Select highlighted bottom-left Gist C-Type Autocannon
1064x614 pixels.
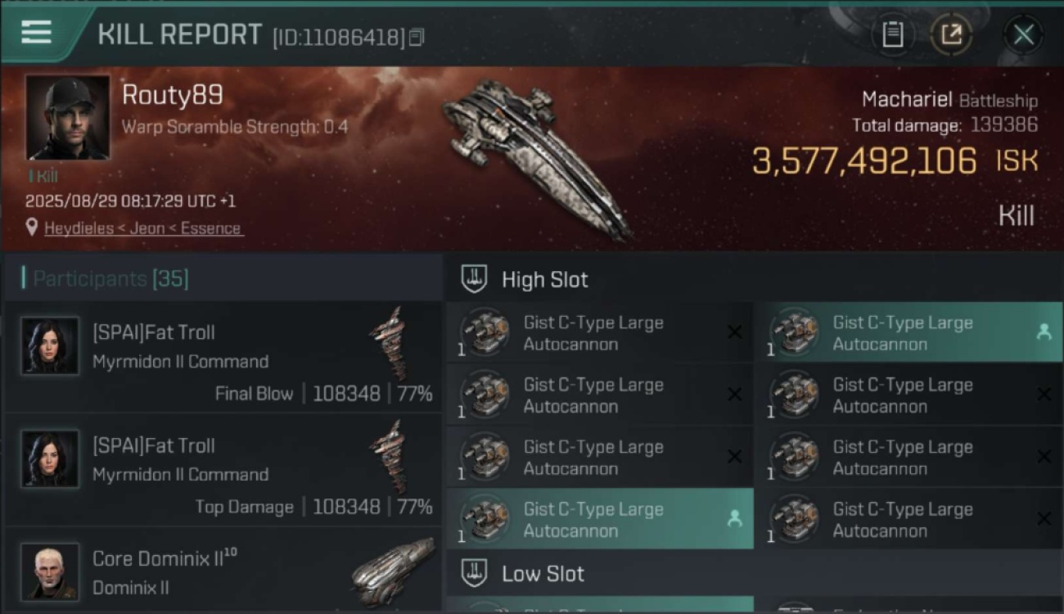[600, 520]
